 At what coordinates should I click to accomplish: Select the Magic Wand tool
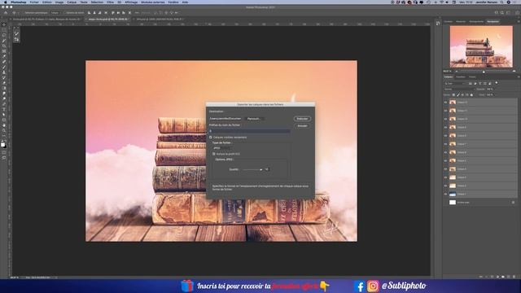4,41
